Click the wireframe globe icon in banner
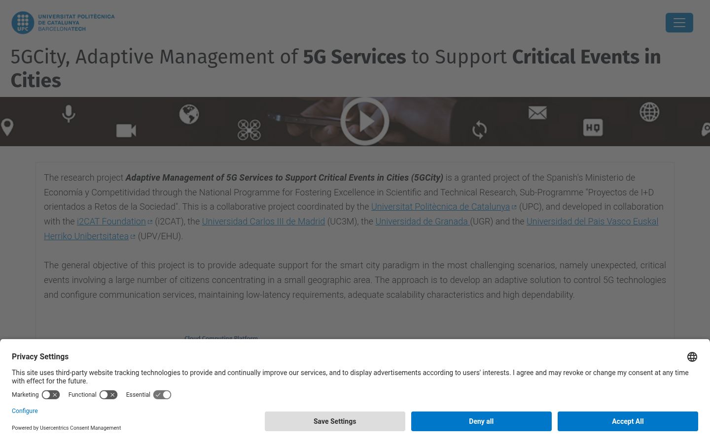This screenshot has width=710, height=443. (x=649, y=112)
